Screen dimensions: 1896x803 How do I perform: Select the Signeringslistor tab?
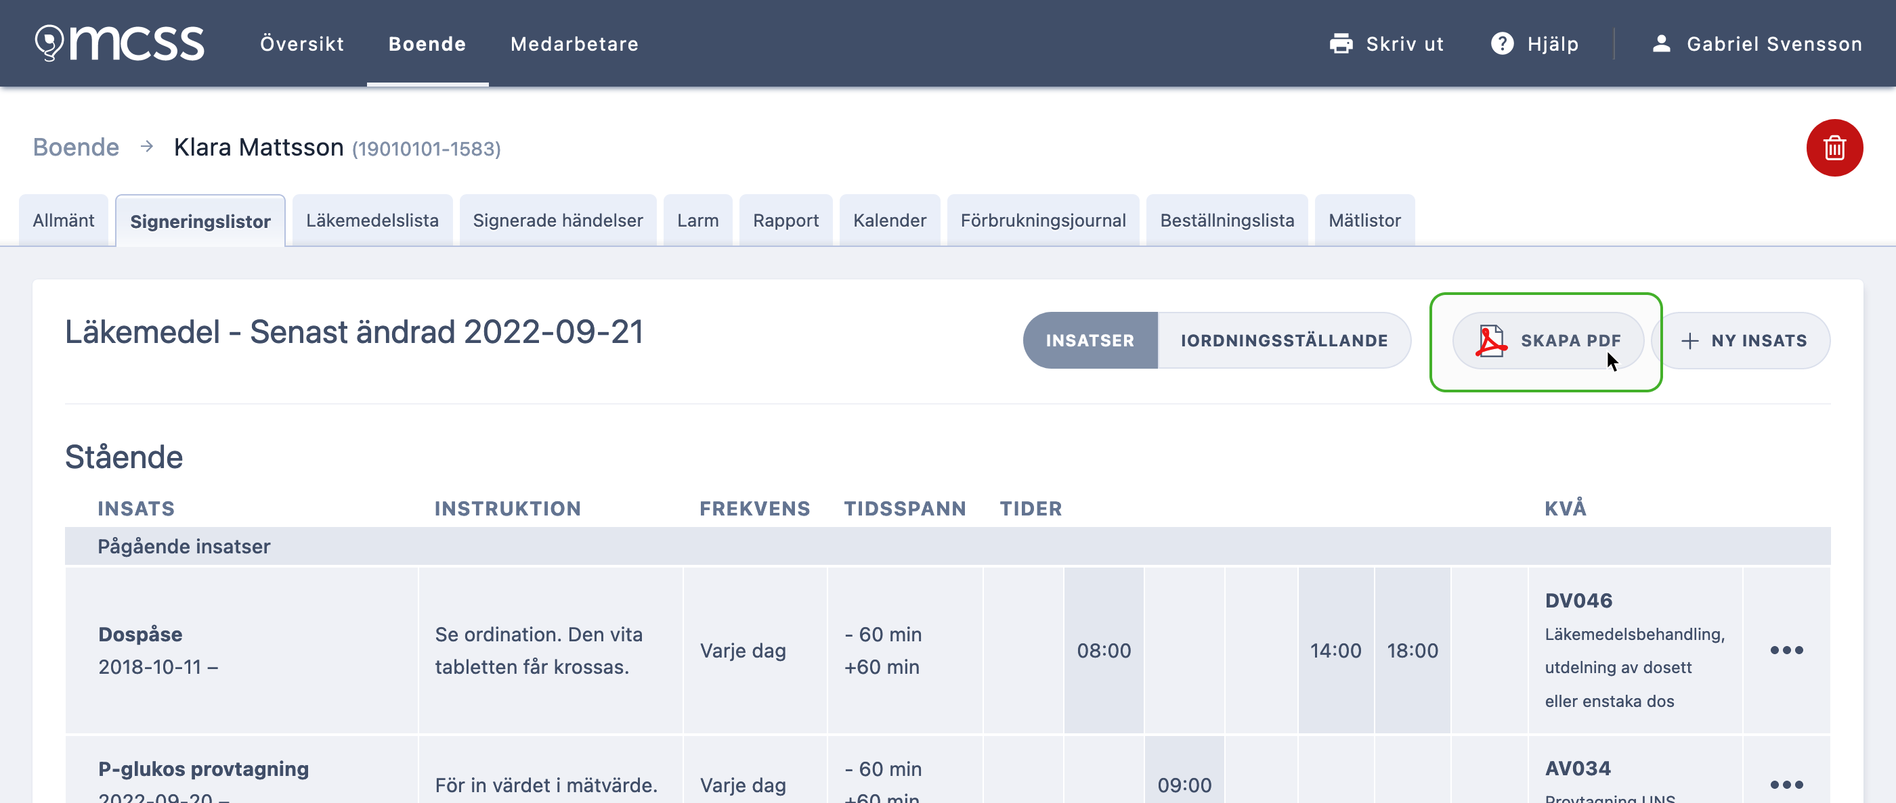pos(200,221)
